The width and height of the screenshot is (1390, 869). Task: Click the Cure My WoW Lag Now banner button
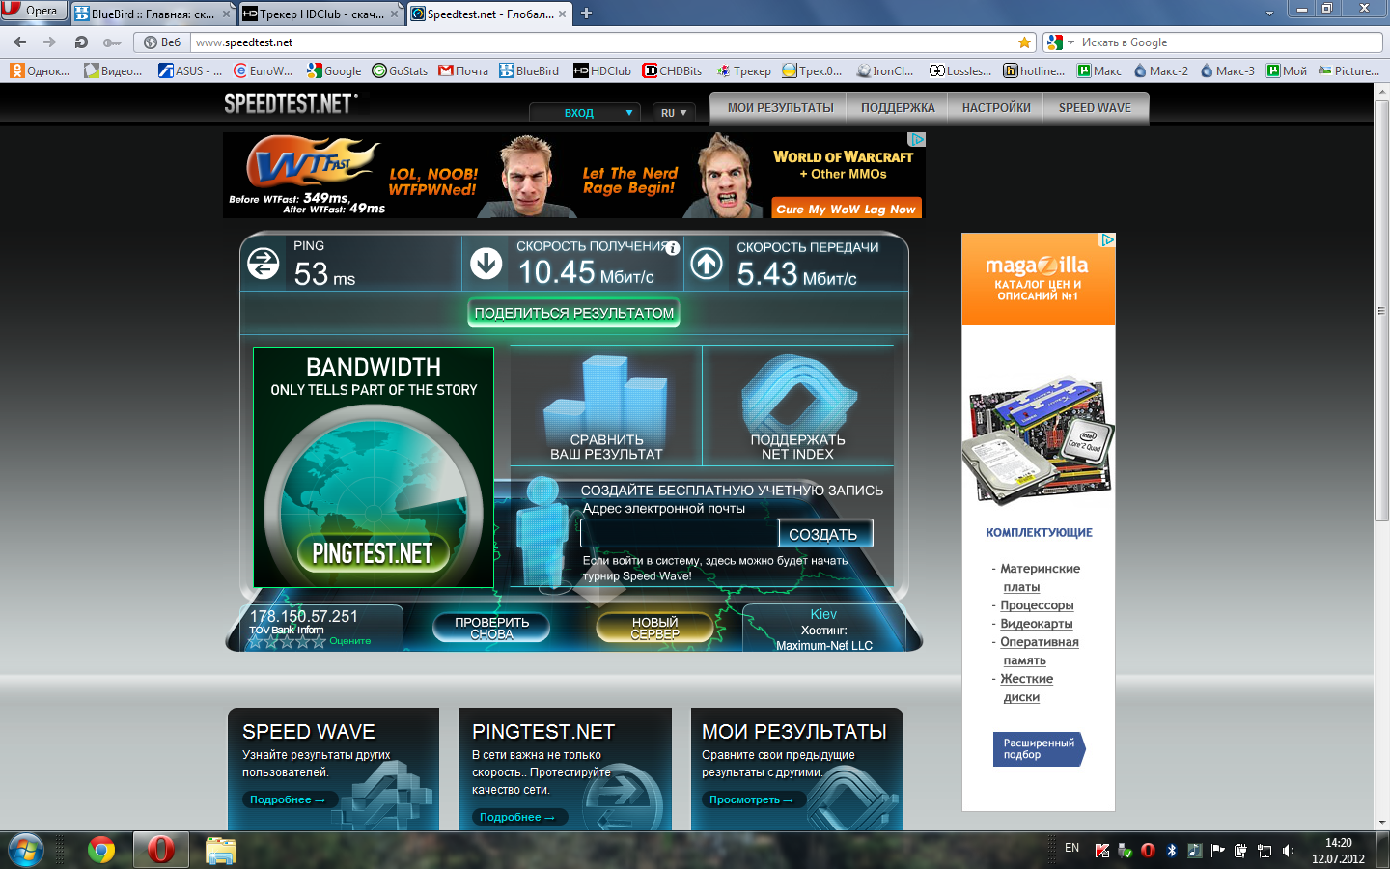[846, 209]
